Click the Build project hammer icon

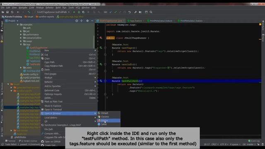pyautogui.click(x=29, y=12)
